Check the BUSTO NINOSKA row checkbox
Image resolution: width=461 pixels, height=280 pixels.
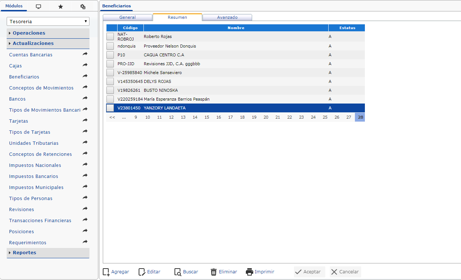click(x=110, y=90)
